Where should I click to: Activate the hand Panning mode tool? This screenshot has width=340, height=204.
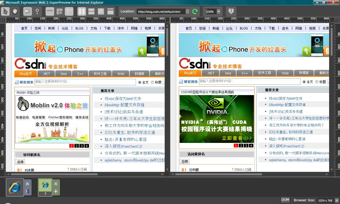[x=15, y=11]
